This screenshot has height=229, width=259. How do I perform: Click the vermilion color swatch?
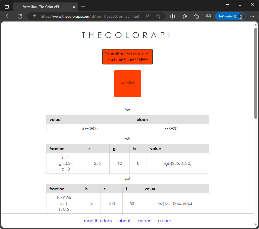(x=128, y=84)
